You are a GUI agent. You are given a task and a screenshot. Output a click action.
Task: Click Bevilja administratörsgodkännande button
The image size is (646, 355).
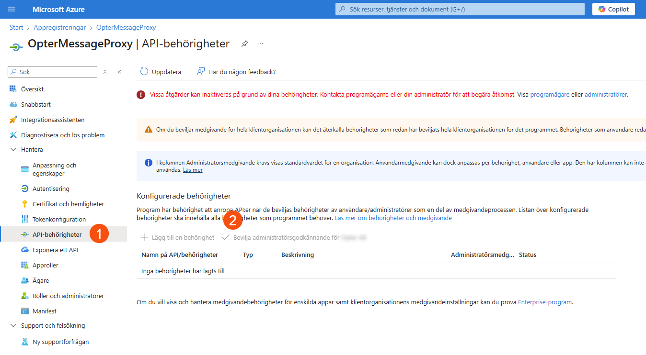pos(294,237)
